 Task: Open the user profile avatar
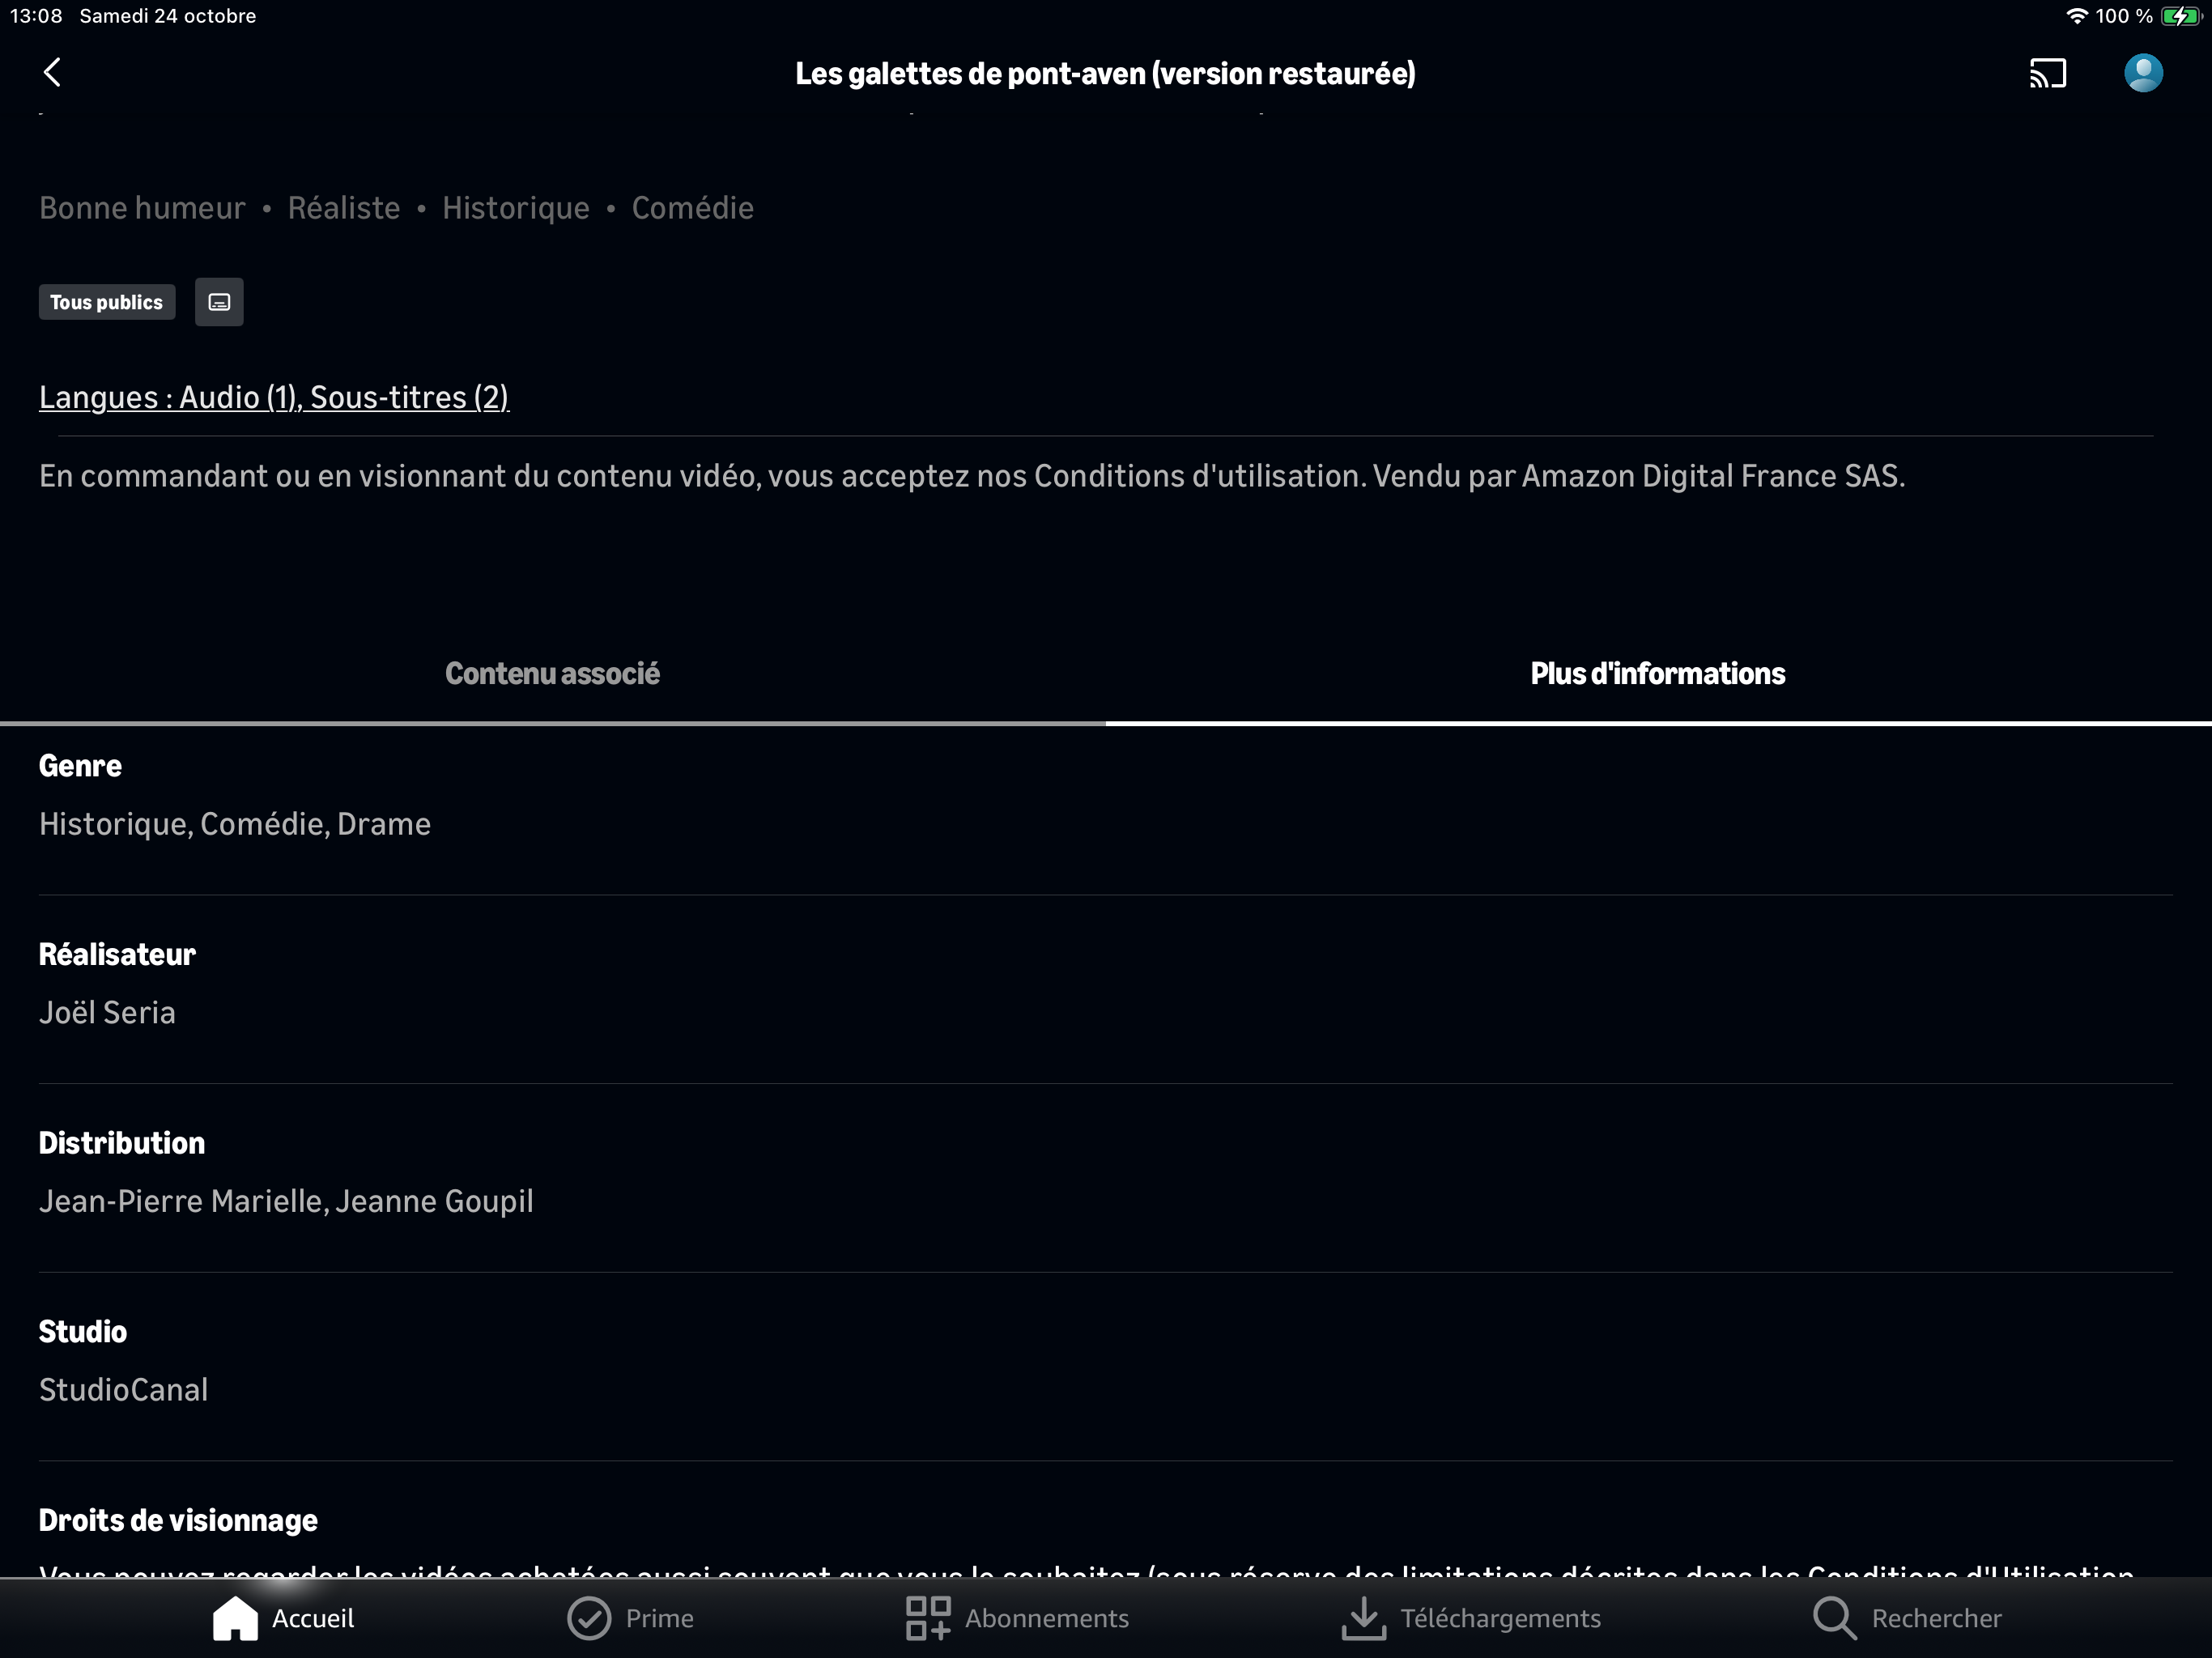2143,73
